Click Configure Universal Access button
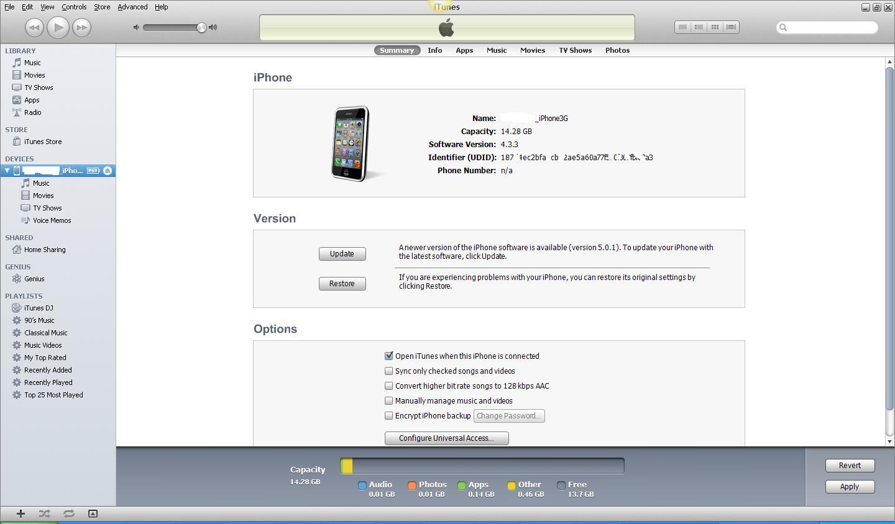The width and height of the screenshot is (895, 524). tap(447, 438)
